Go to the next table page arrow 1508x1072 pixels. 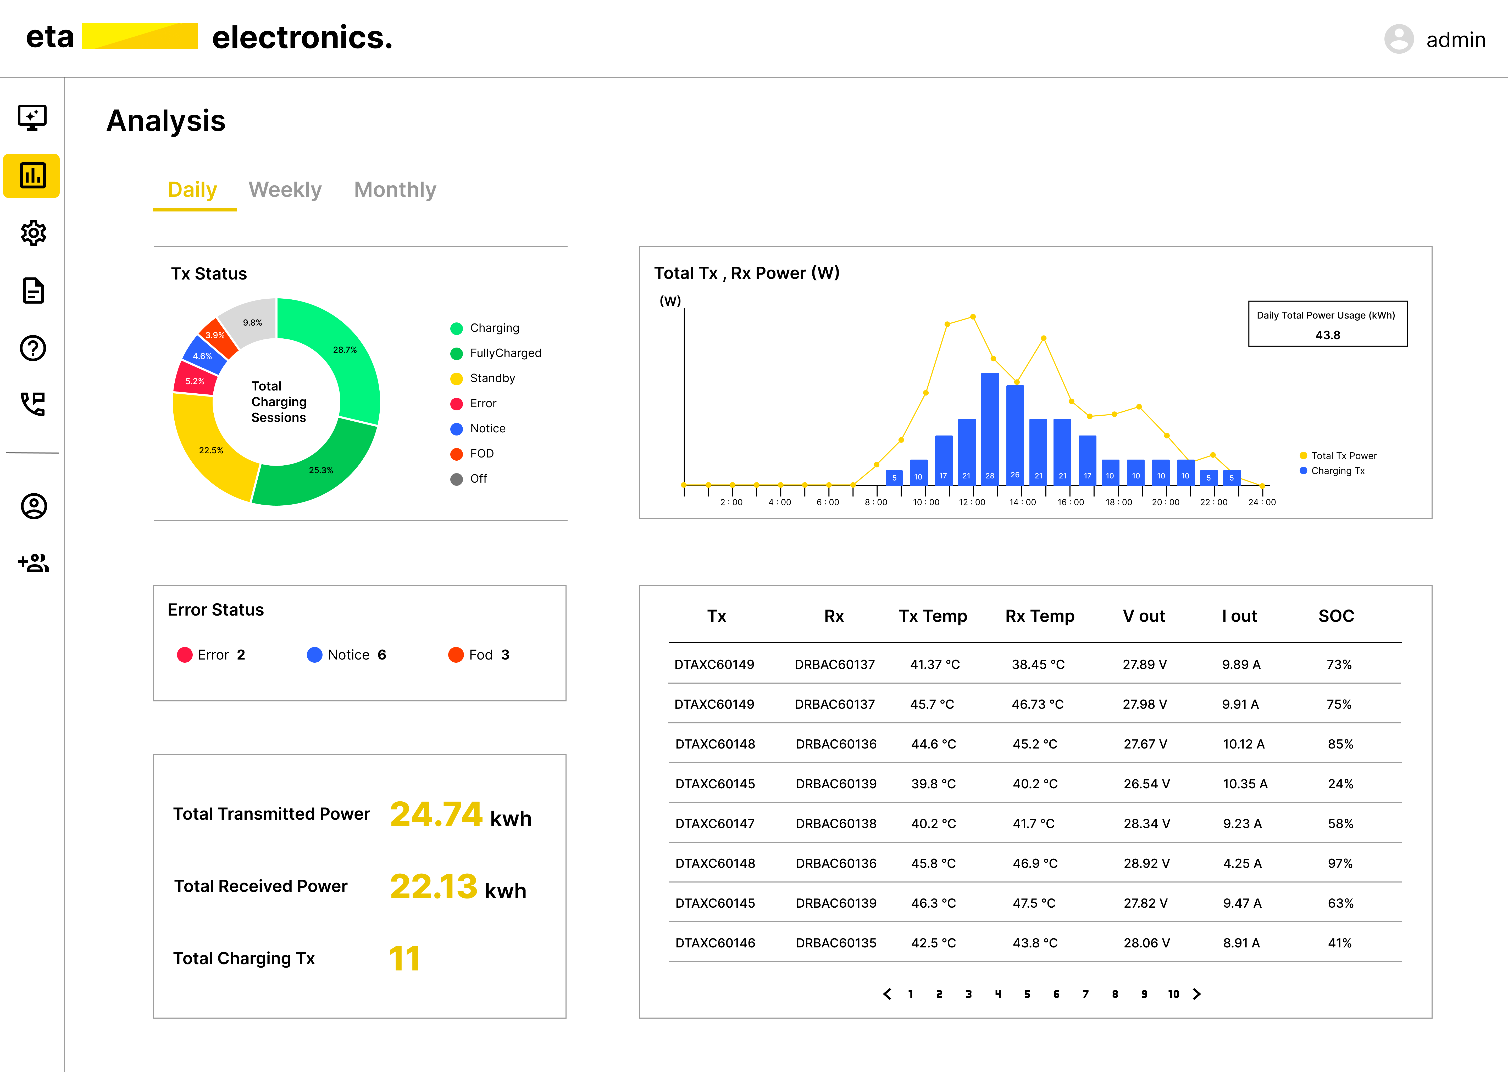tap(1196, 993)
